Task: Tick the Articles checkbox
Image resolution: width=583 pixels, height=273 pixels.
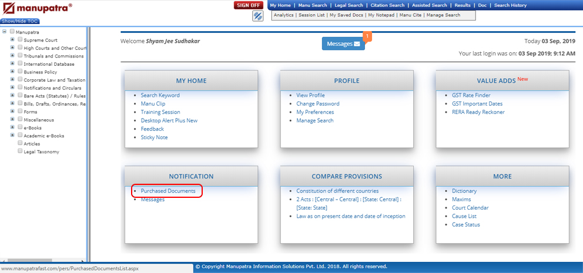Action: pyautogui.click(x=20, y=143)
